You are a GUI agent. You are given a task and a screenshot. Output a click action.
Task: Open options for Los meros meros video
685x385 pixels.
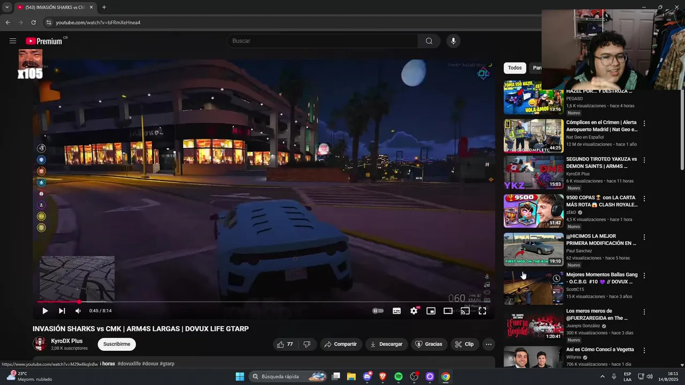(644, 312)
